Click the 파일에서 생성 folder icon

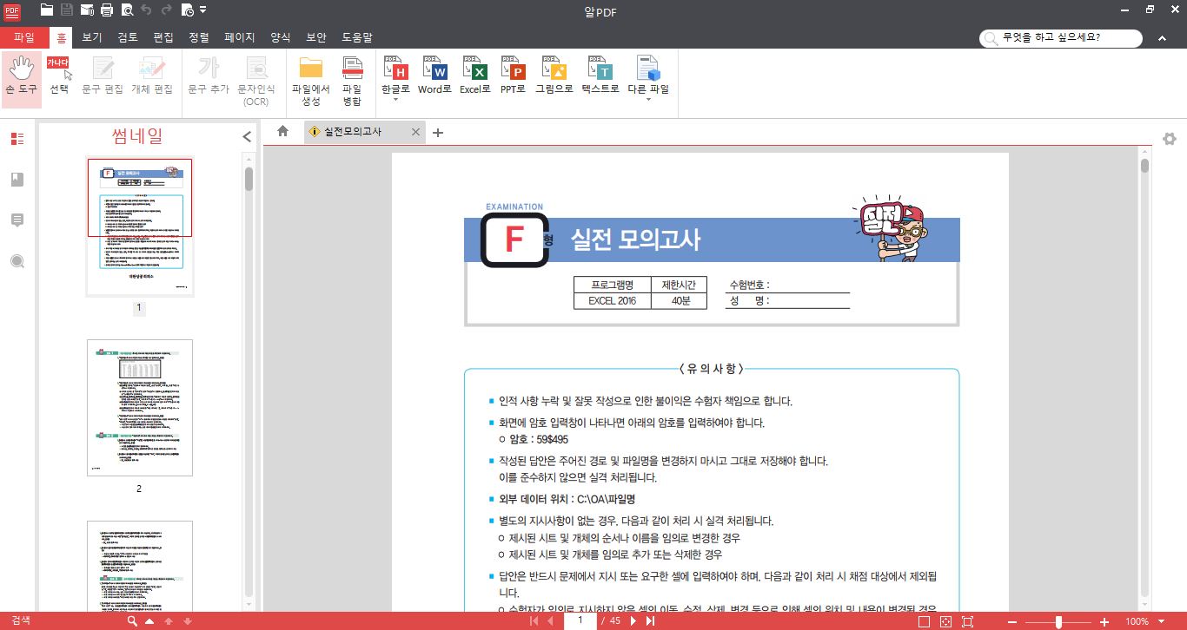(x=310, y=69)
